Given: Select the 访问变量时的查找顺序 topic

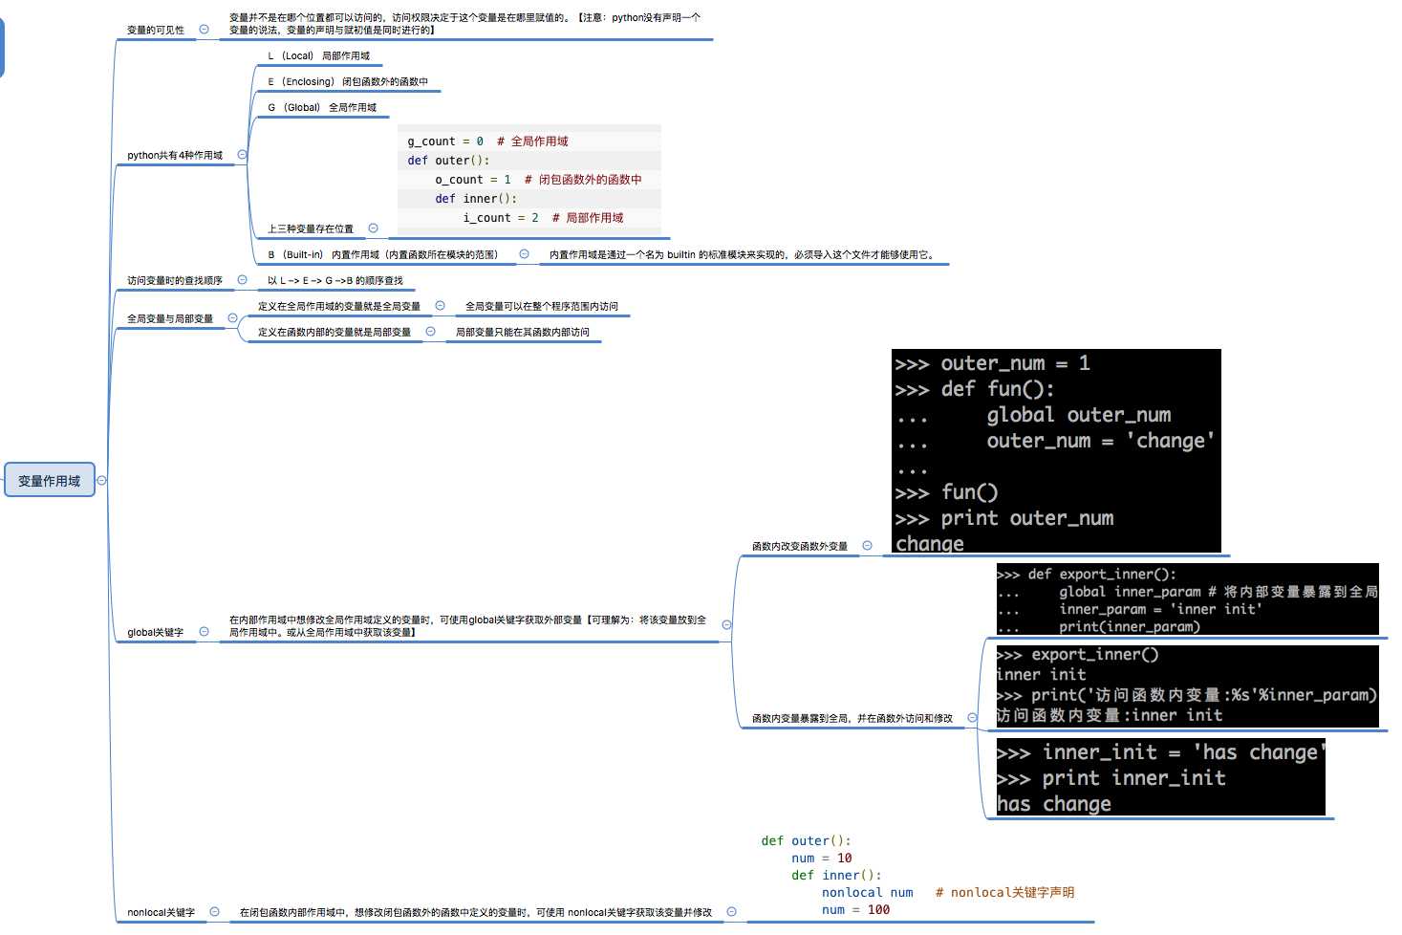Looking at the screenshot, I should (175, 281).
